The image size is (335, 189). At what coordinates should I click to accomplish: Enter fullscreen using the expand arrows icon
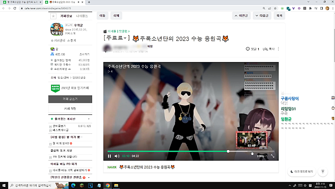[x=273, y=156]
